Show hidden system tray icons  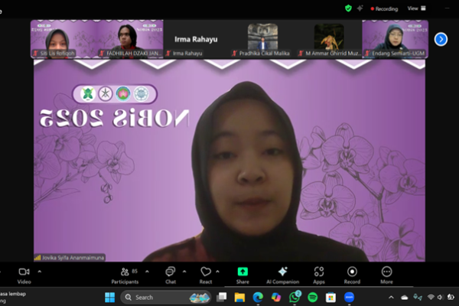tap(392, 298)
